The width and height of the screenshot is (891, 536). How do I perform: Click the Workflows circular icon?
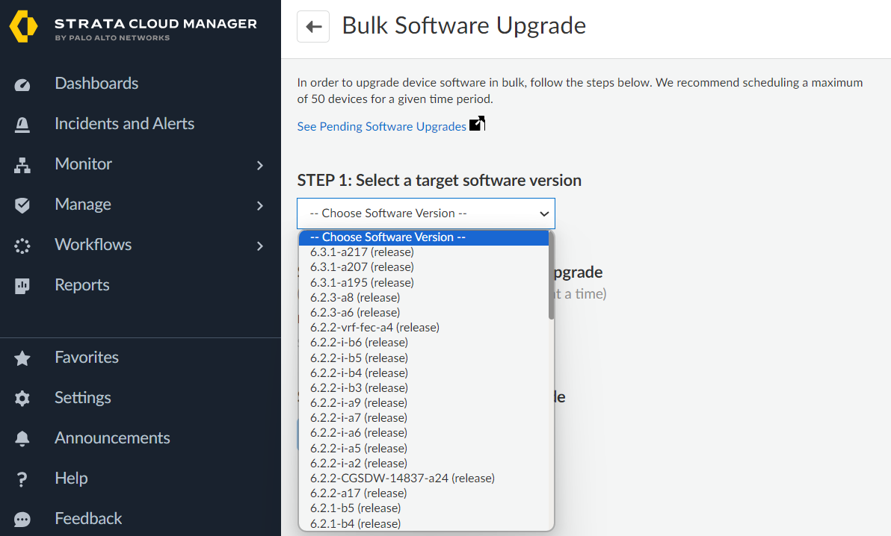pyautogui.click(x=22, y=246)
